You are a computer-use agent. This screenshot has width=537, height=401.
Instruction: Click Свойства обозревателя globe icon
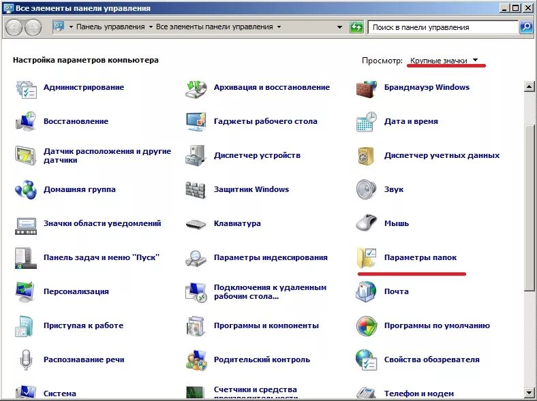366,360
